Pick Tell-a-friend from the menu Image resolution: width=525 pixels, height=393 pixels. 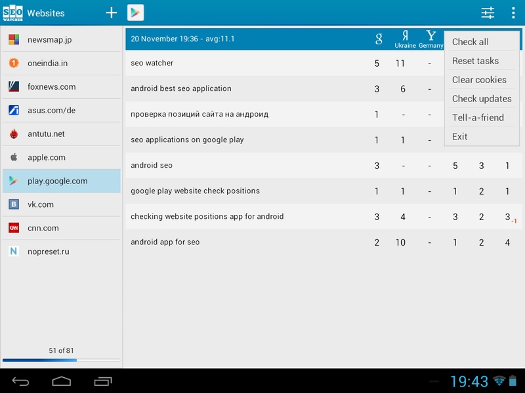(482, 118)
